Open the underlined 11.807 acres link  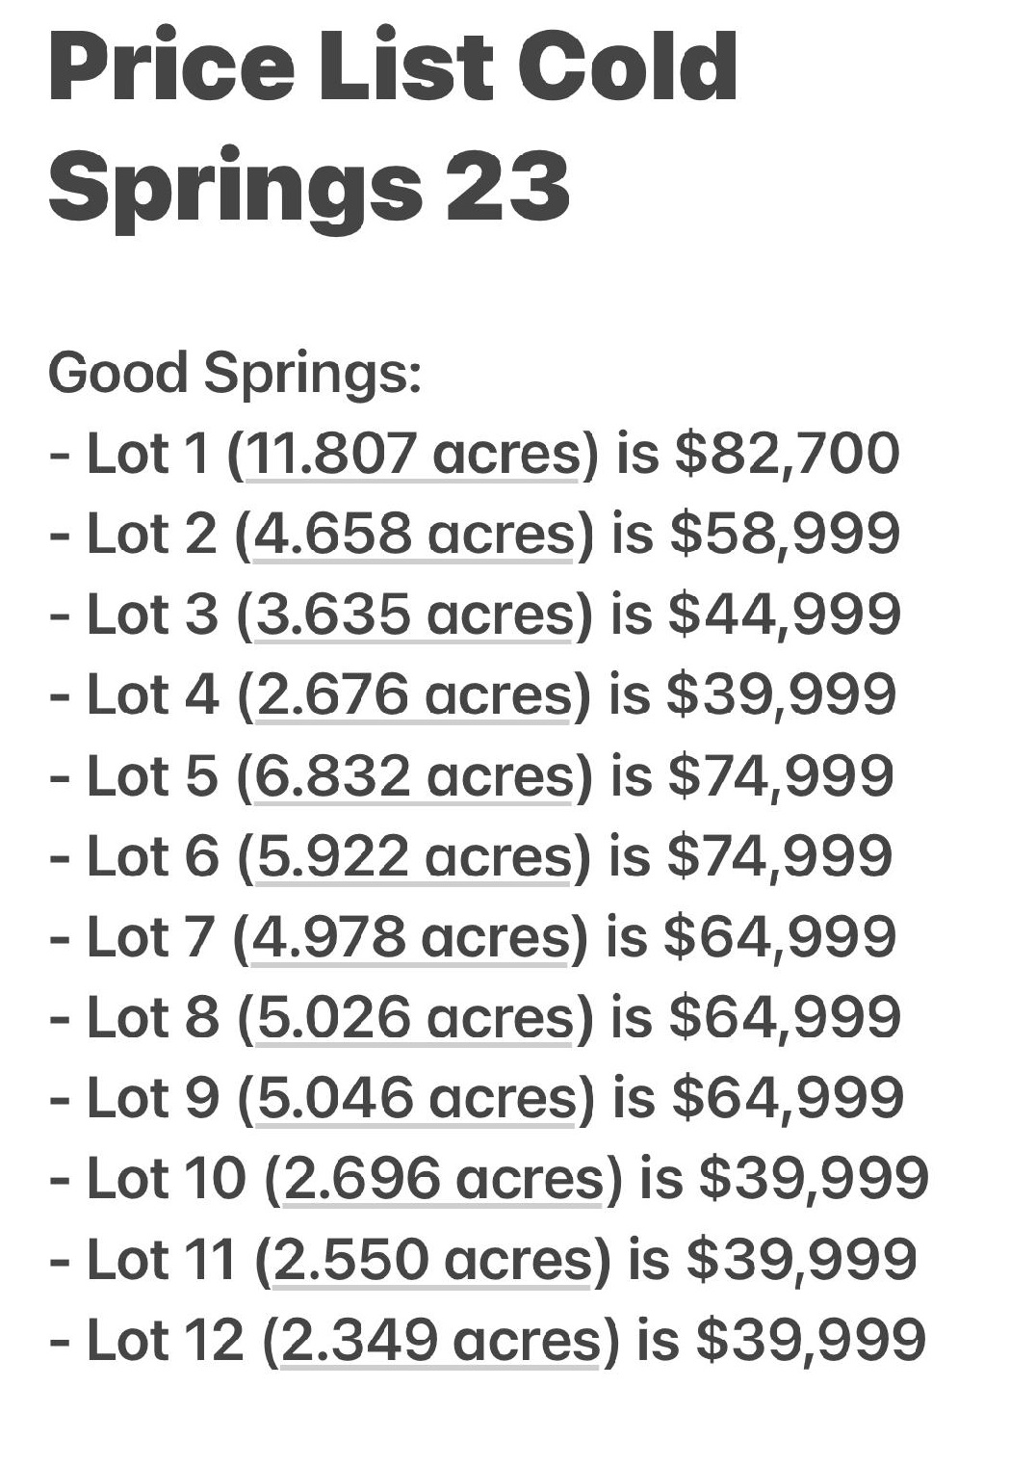click(x=413, y=453)
